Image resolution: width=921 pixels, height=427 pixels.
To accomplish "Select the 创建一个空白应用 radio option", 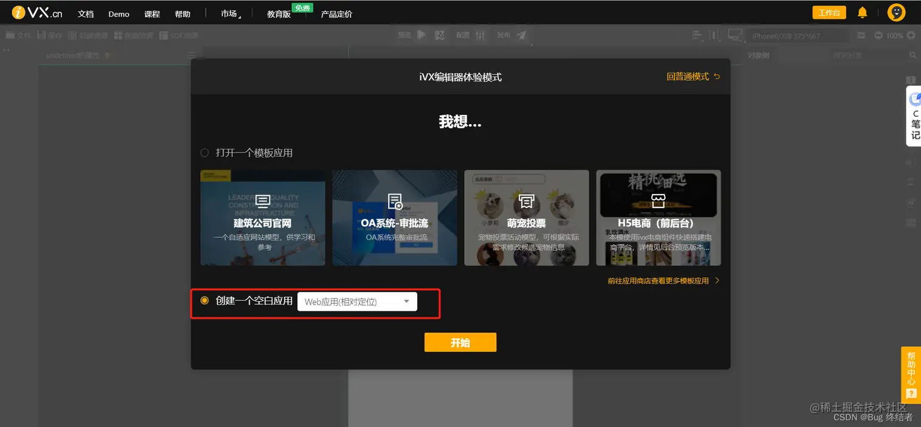I will tap(205, 300).
